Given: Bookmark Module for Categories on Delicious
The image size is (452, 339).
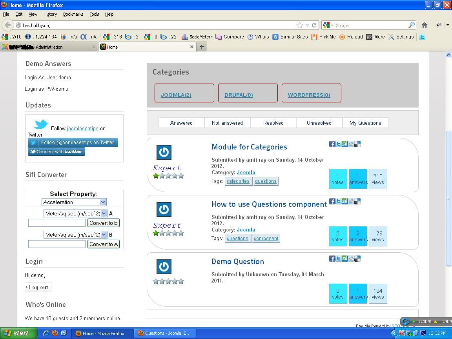Looking at the screenshot, I should click(357, 144).
